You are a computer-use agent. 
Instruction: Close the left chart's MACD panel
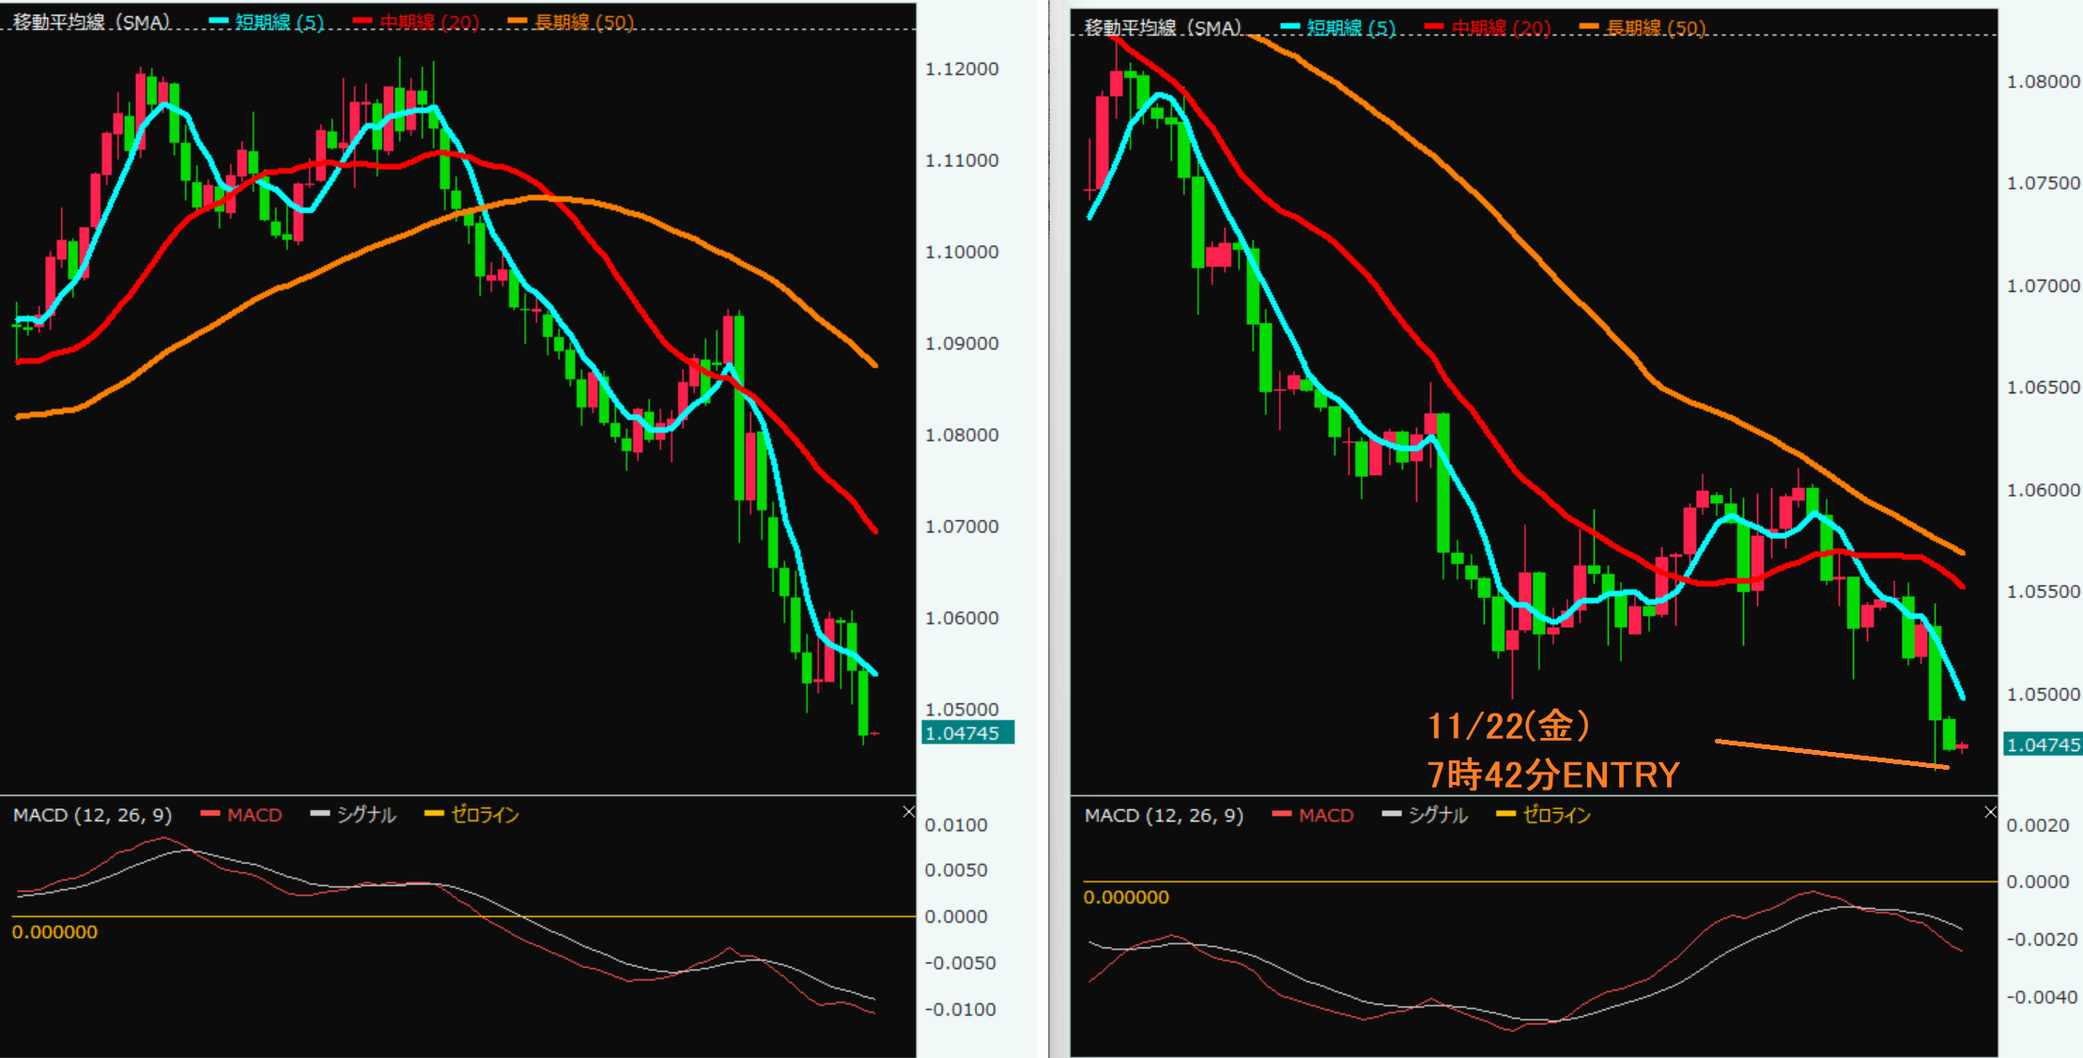(x=908, y=812)
